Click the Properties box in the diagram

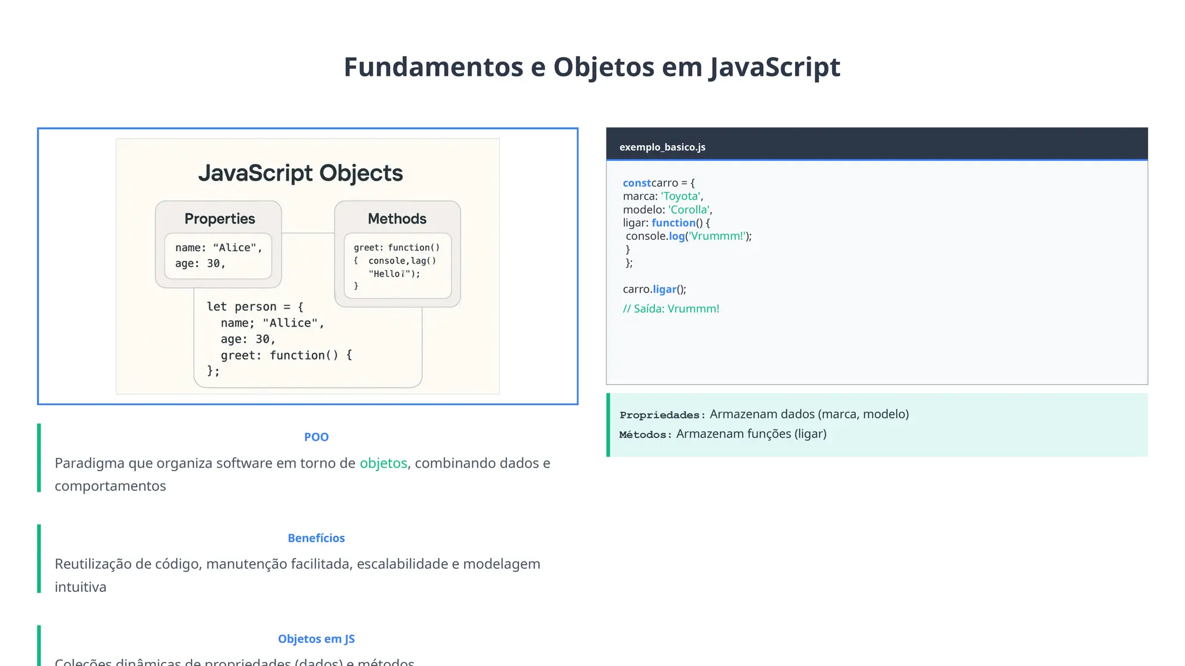coord(218,245)
